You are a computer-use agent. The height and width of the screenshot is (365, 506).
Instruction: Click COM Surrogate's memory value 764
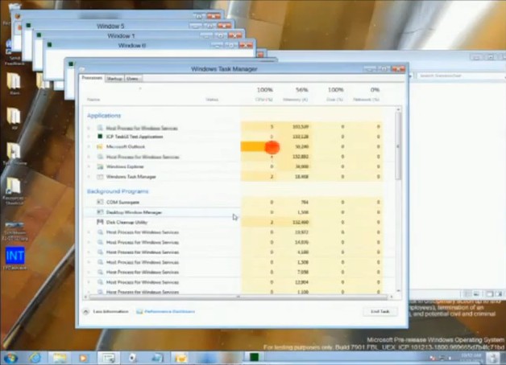(305, 202)
